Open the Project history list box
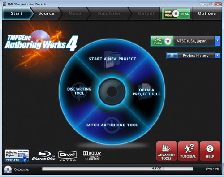Image resolution: width=224 pixels, height=177 pixels. tap(193, 56)
